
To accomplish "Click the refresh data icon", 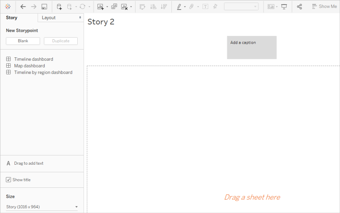I will click(x=82, y=7).
